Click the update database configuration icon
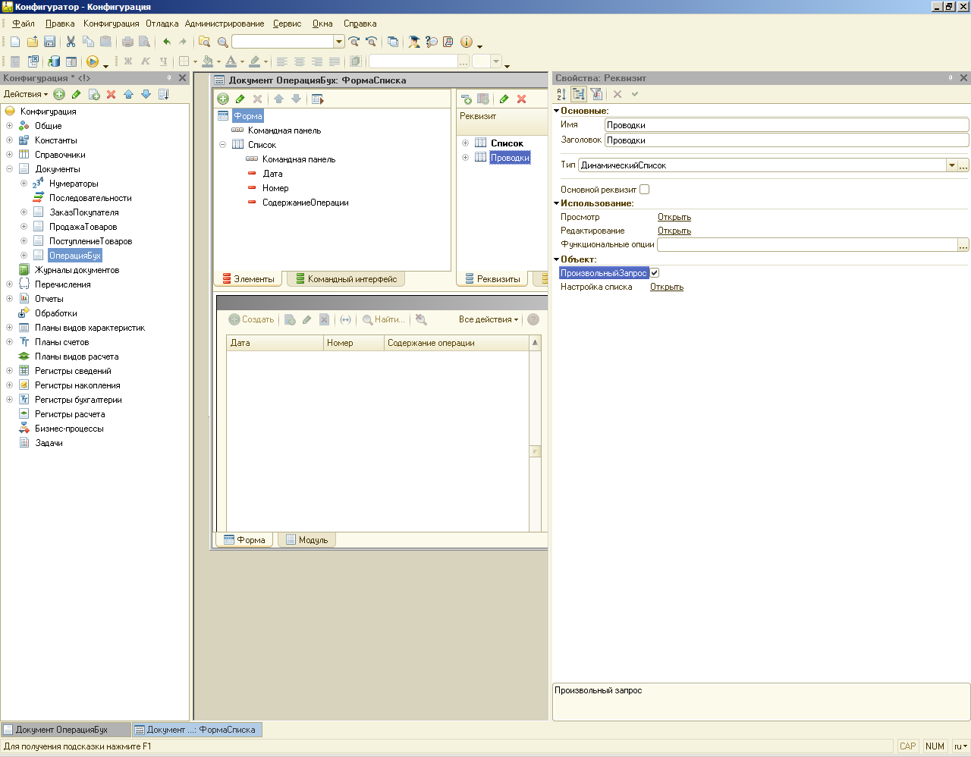The image size is (971, 757). coord(54,61)
